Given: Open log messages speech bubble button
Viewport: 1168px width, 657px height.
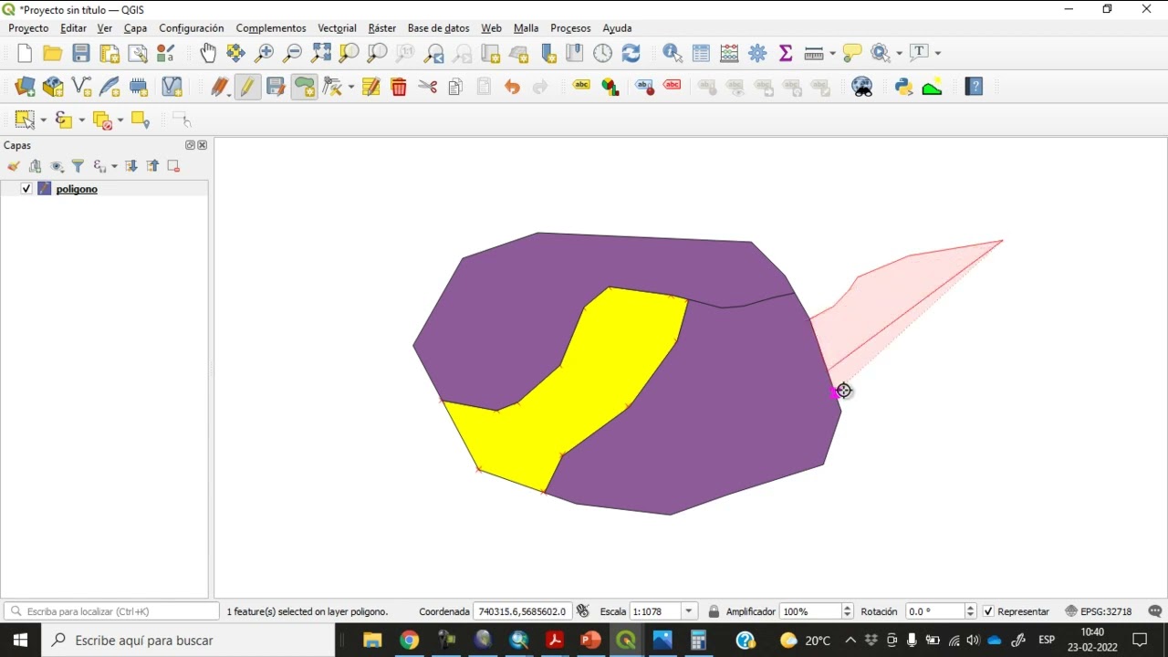Looking at the screenshot, I should [x=1155, y=611].
